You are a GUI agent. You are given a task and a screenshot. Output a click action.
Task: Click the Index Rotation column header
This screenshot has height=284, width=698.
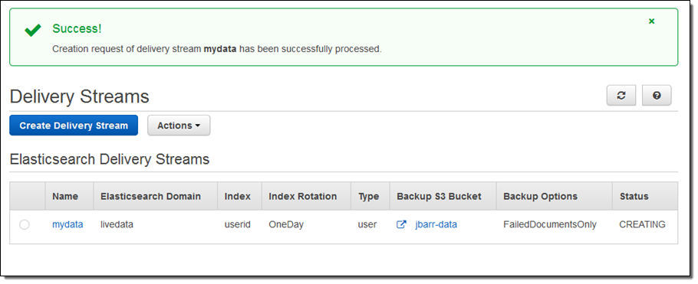pos(303,196)
